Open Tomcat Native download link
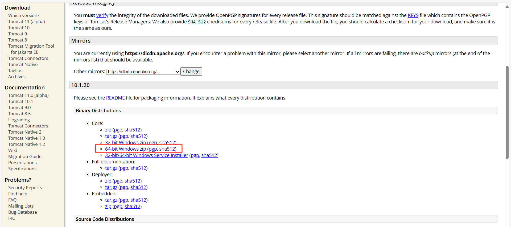 pos(23,64)
